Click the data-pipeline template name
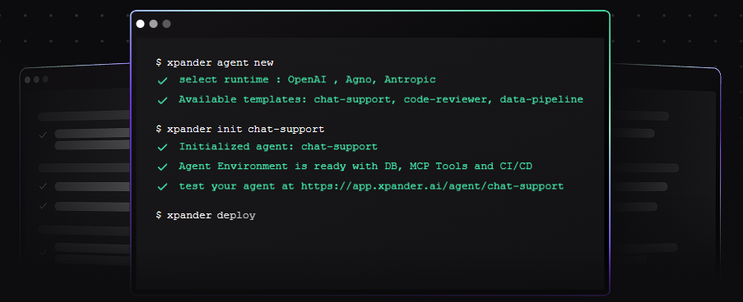743x302 pixels. 541,99
